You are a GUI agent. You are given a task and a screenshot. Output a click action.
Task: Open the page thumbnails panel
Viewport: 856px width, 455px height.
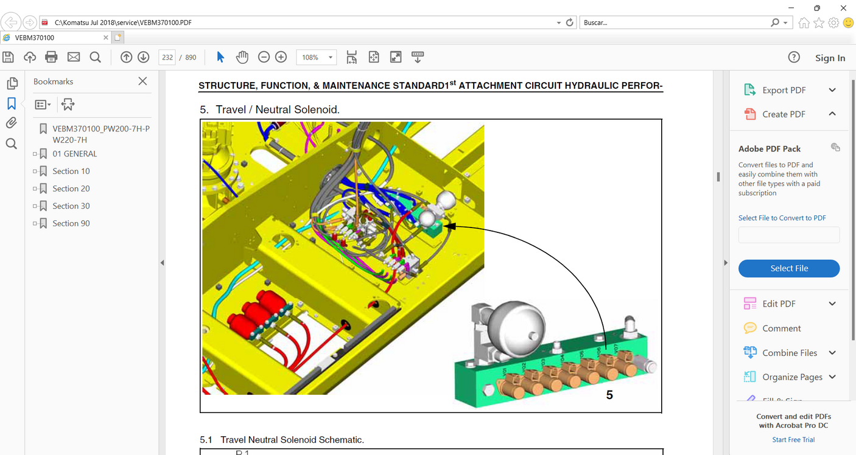coord(11,83)
